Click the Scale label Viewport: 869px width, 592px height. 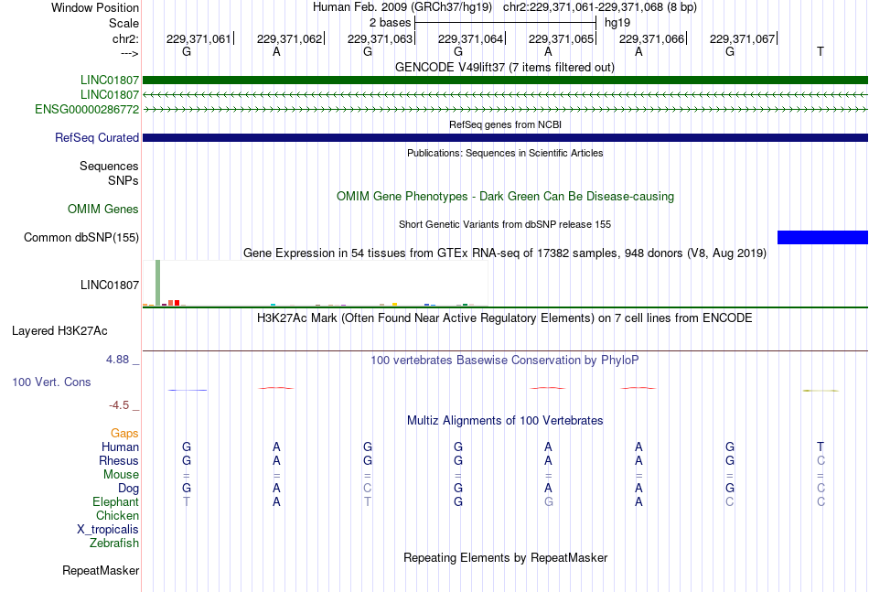pyautogui.click(x=124, y=23)
